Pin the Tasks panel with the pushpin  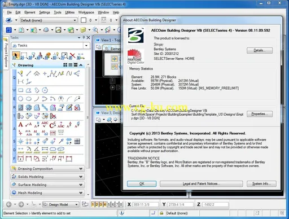[x=84, y=37]
